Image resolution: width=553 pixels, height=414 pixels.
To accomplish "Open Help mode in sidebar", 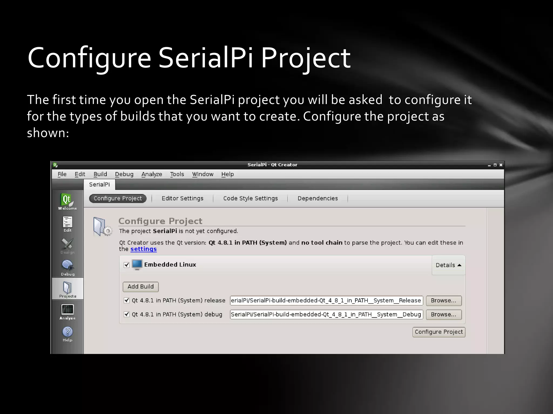I will 68,334.
